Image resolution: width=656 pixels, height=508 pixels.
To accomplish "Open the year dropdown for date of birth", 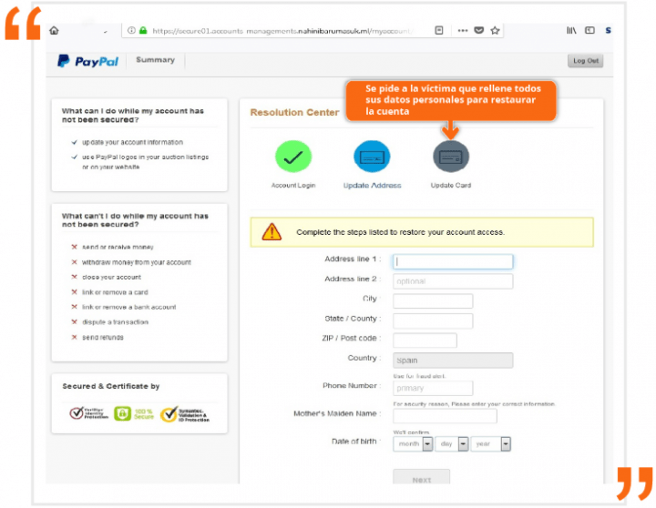I will pyautogui.click(x=491, y=444).
